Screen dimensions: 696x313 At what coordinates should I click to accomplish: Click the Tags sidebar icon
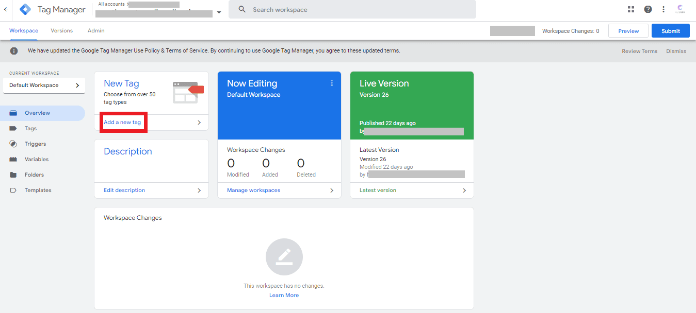coord(13,128)
